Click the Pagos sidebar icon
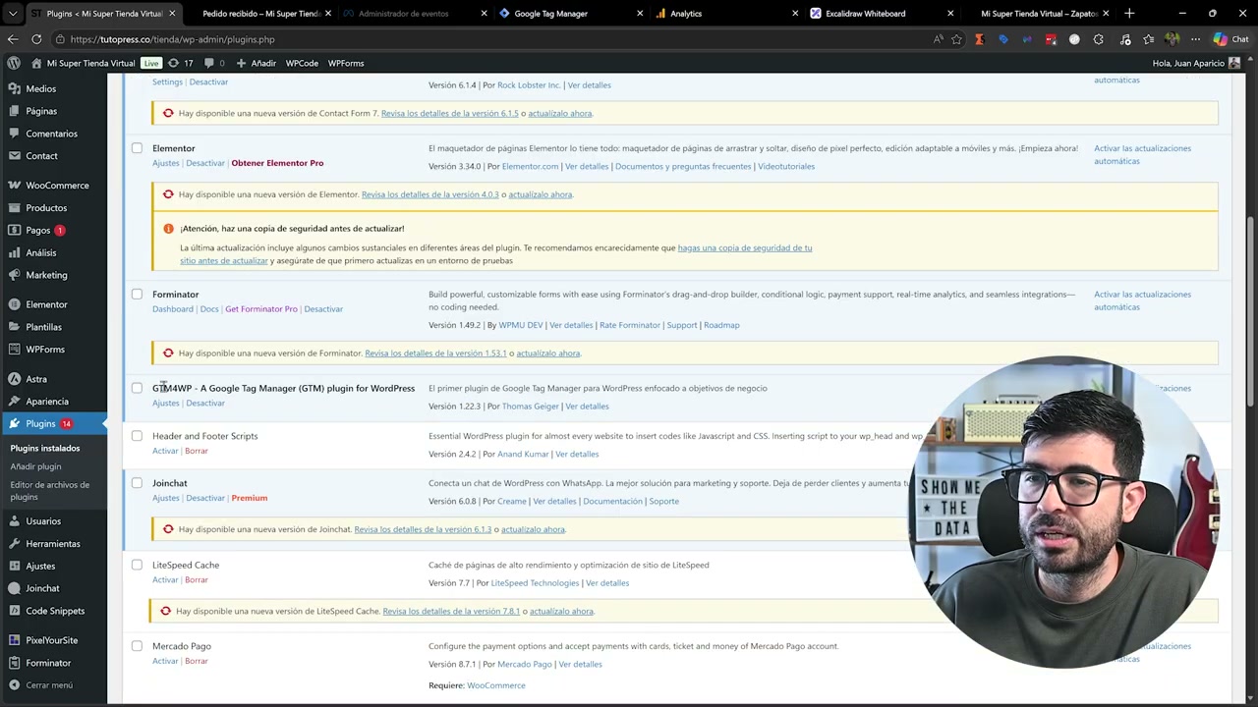 [14, 230]
